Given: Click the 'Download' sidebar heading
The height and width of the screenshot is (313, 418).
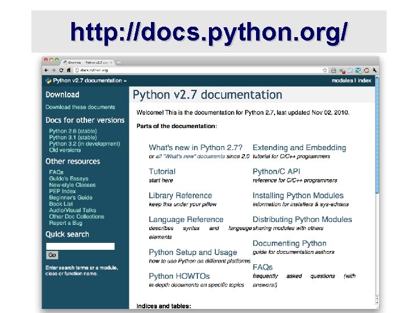Looking at the screenshot, I should pyautogui.click(x=62, y=94).
